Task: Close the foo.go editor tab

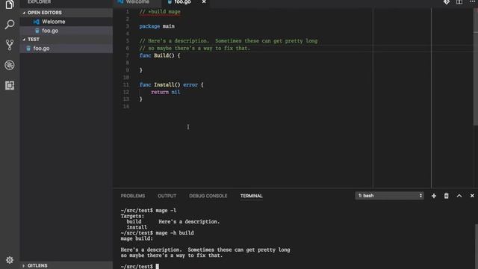Action: click(x=204, y=2)
